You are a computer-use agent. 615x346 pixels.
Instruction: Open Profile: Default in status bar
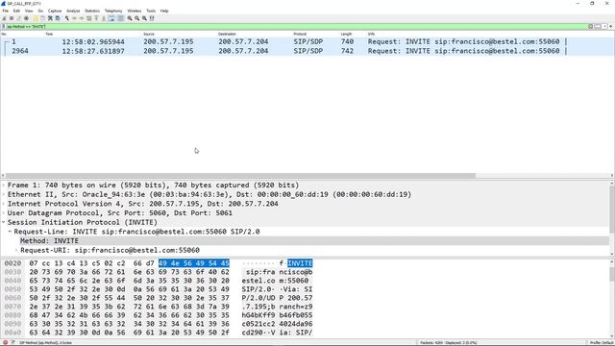[x=601, y=342]
